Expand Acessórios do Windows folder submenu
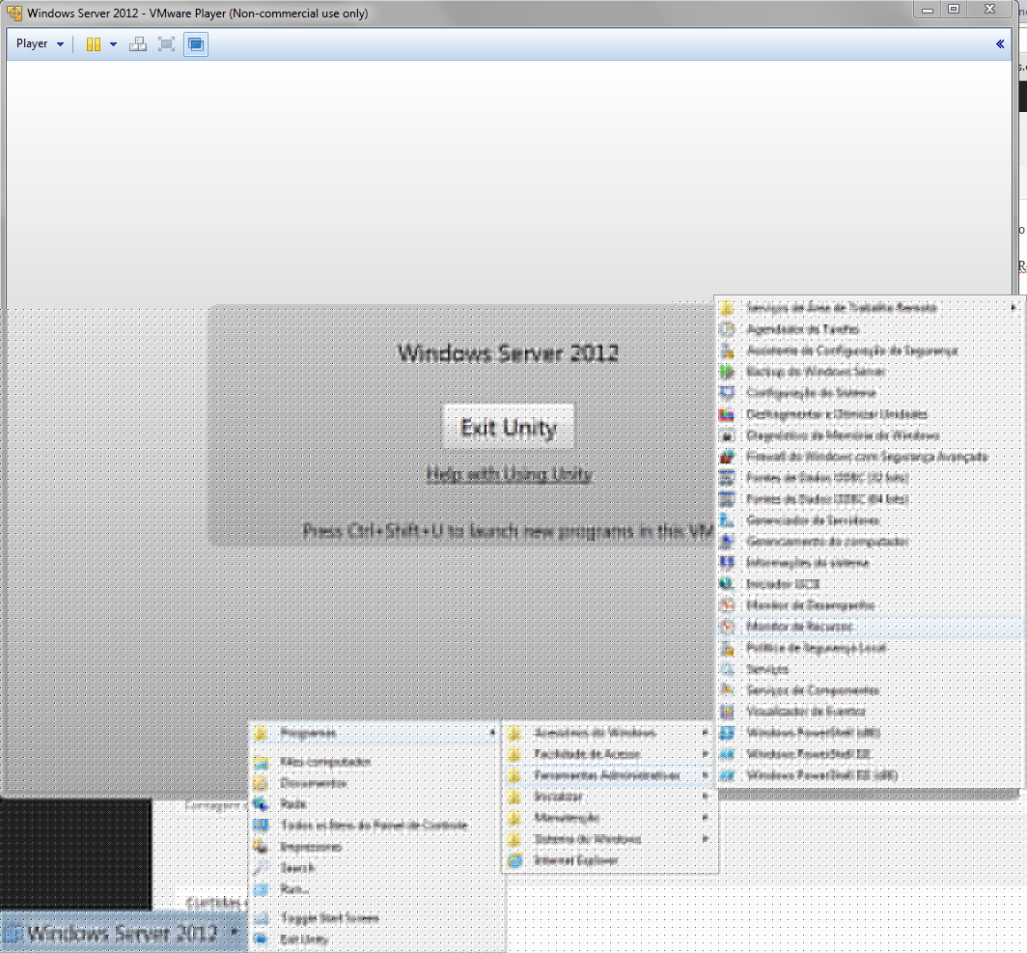1027x953 pixels. (610, 732)
